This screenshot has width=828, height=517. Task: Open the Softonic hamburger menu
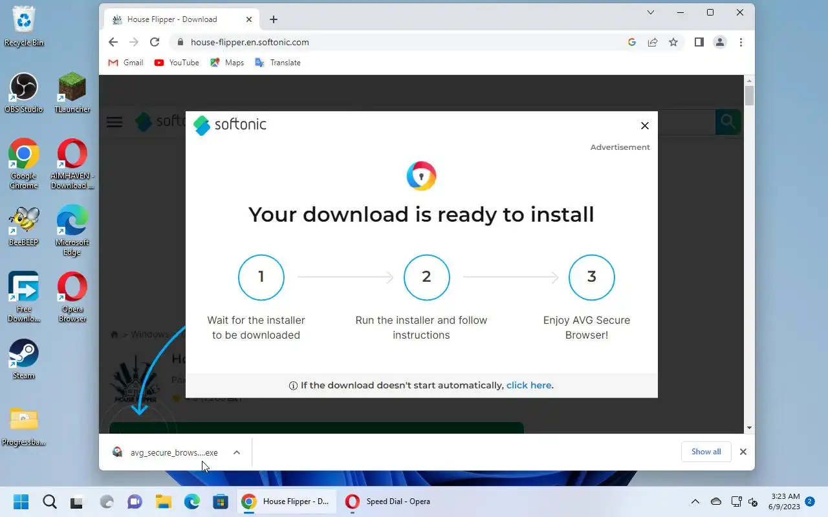pyautogui.click(x=114, y=122)
